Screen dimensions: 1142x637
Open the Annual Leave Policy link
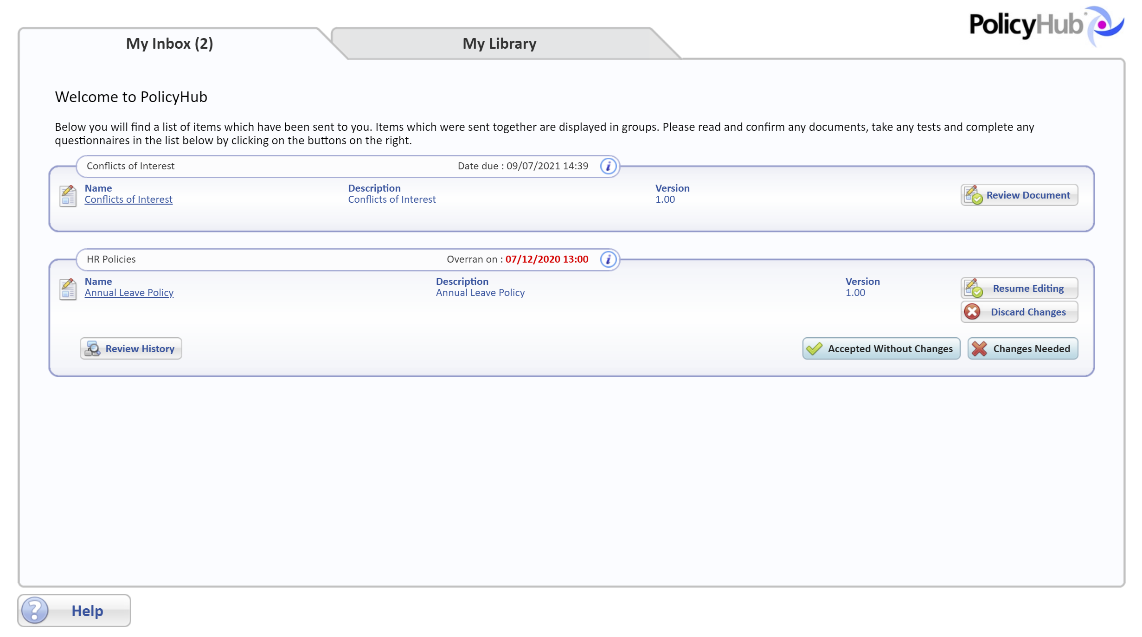[x=129, y=293]
